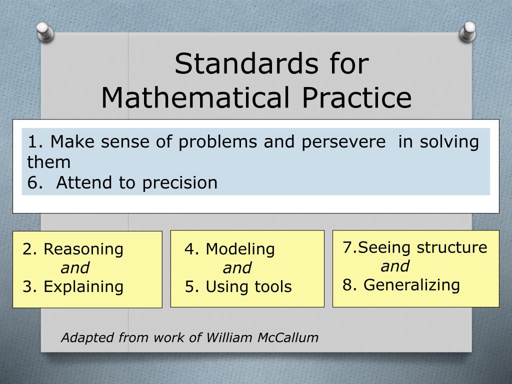Click the 8. Generalizing text

coord(401,285)
